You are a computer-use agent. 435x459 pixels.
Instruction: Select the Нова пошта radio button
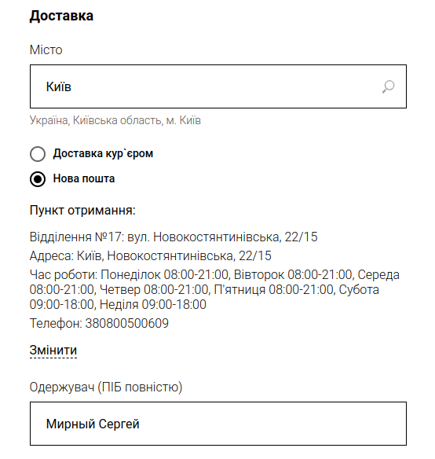pos(38,179)
